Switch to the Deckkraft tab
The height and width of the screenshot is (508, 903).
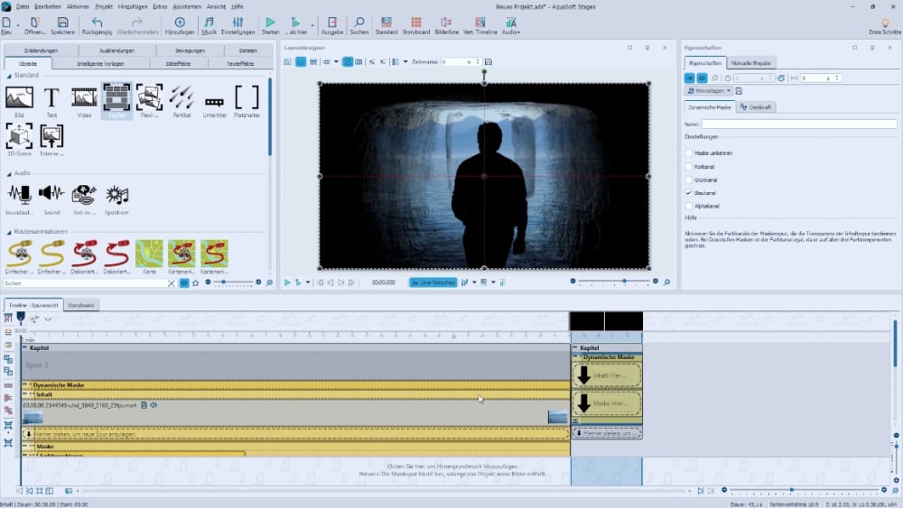[757, 107]
